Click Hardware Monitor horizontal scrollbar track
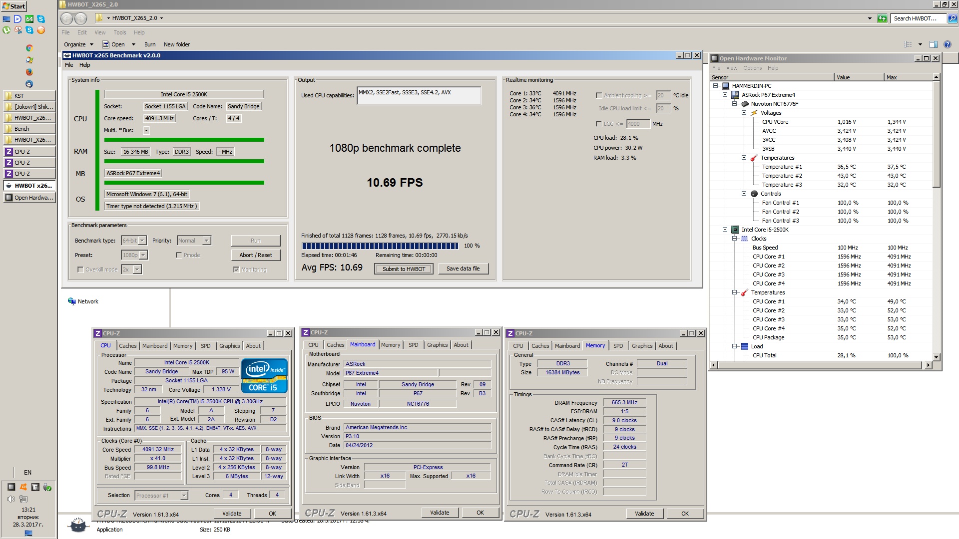 tap(819, 365)
